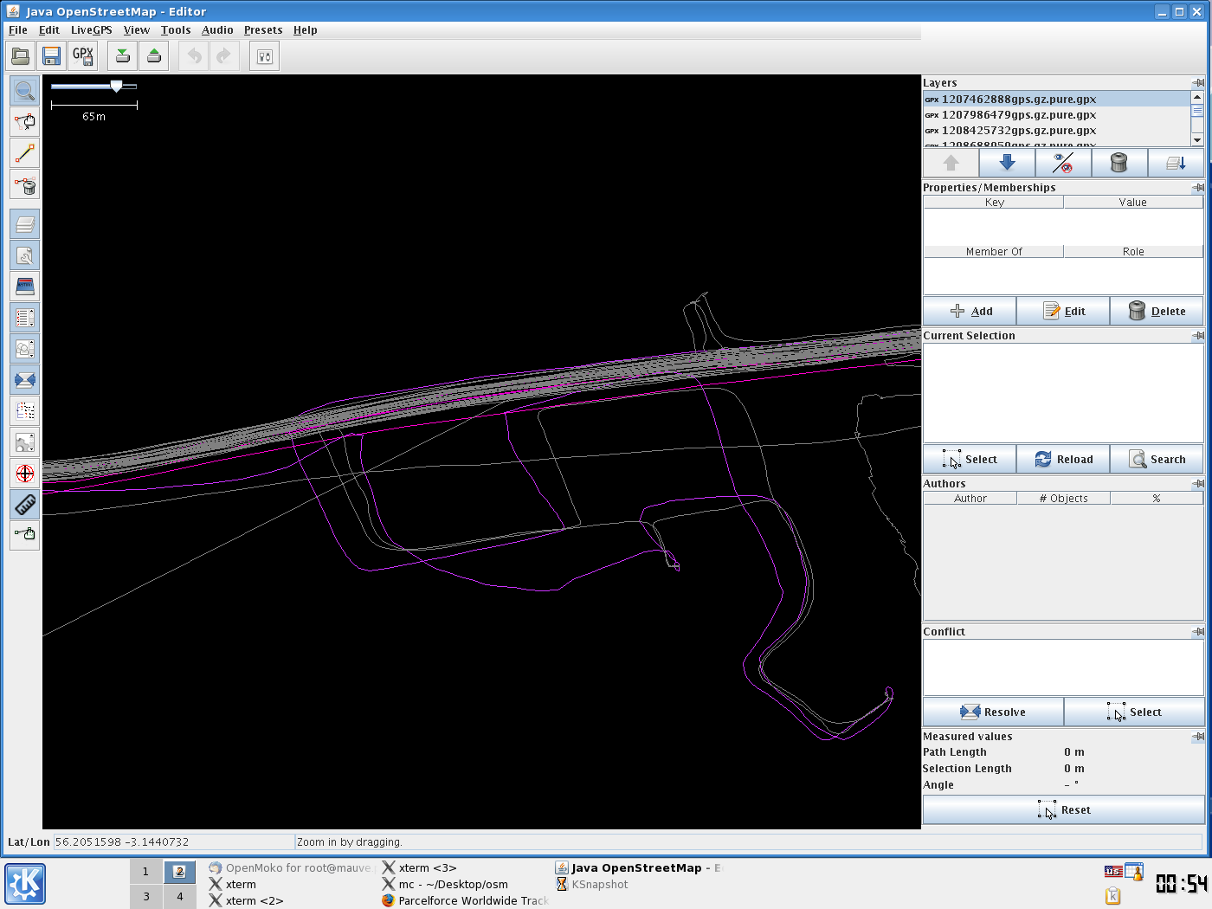Toggle the dotted-tree list dialog button

coord(25,411)
